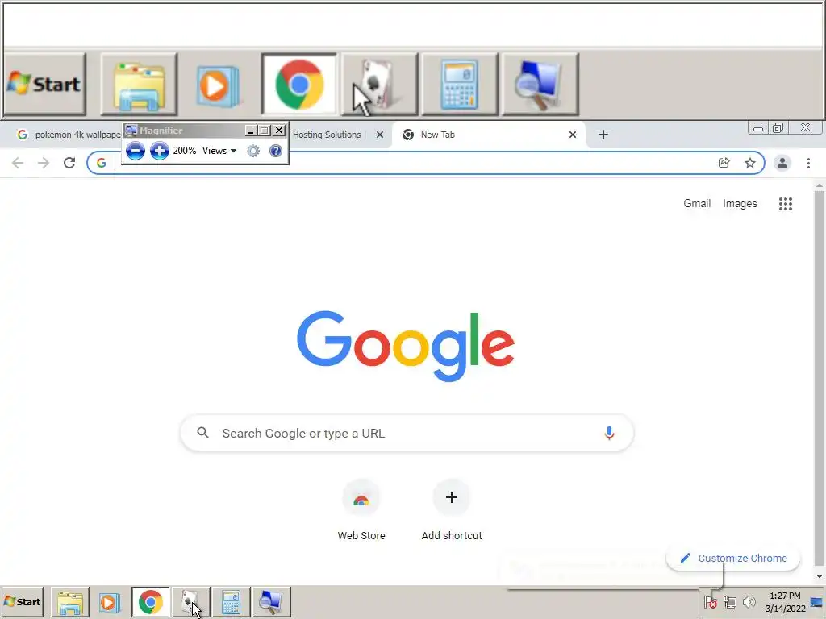Click the Search Google or type a URL box
Screen dimensions: 826x619
tap(407, 433)
